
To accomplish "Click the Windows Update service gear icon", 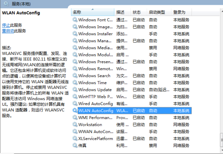I will 75,90.
